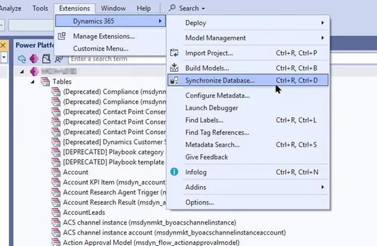This screenshot has height=246, width=377.
Task: Click the blue Infolog info icon
Action: [174, 172]
